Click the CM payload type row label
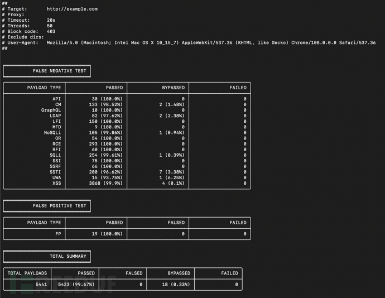Image resolution: width=385 pixels, height=298 pixels. [58, 105]
